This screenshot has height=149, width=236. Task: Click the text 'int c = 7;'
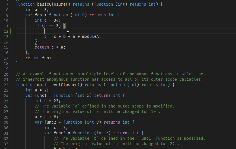(56, 128)
